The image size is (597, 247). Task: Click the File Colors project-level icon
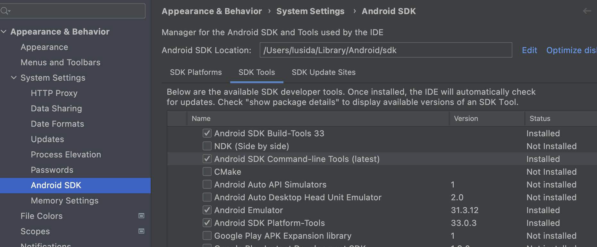click(141, 216)
